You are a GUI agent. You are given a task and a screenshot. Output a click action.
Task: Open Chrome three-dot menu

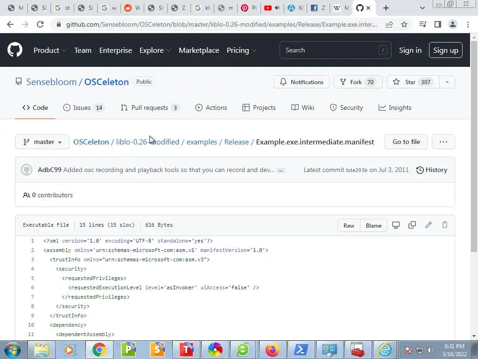[x=468, y=24]
